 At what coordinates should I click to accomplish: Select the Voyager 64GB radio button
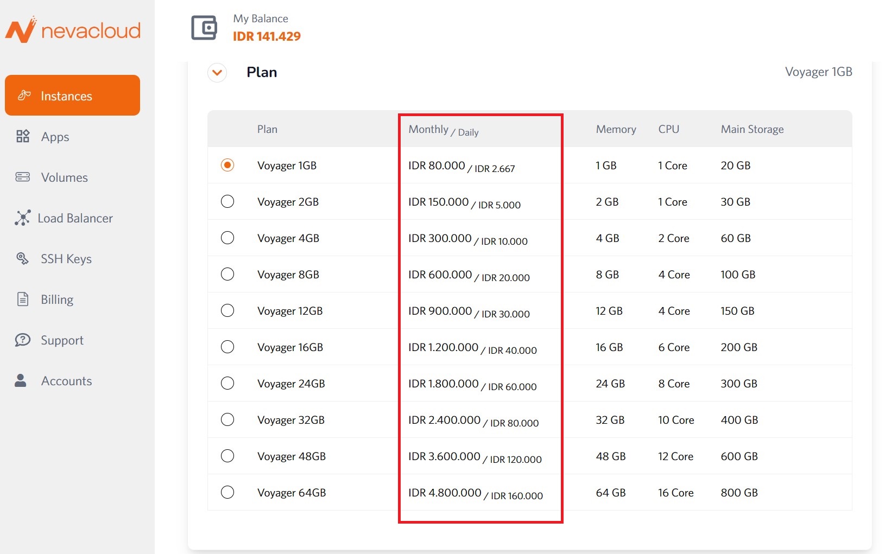227,492
